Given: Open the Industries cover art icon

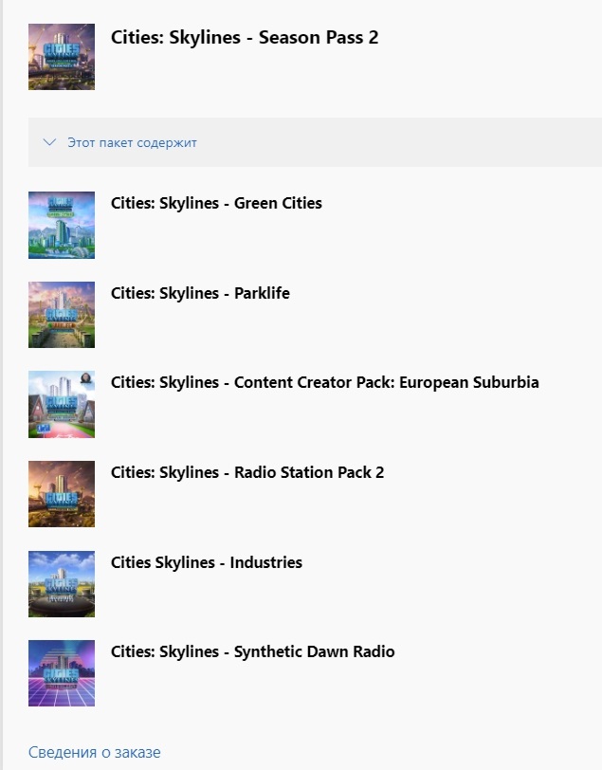Looking at the screenshot, I should (x=62, y=584).
